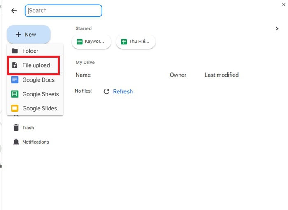Click the + New button

(x=28, y=35)
